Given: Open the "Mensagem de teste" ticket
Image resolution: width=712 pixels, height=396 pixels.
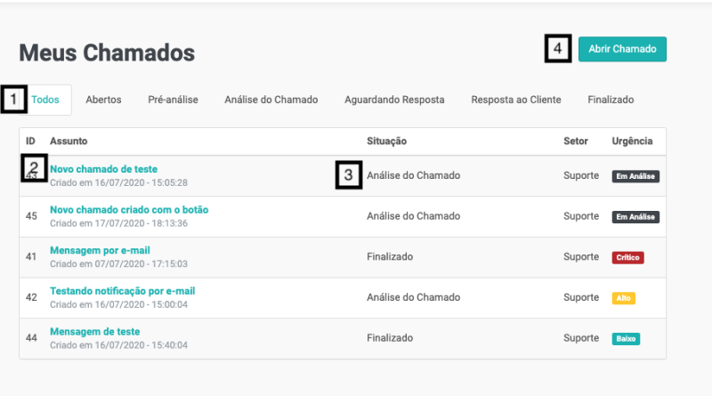Looking at the screenshot, I should (x=94, y=332).
